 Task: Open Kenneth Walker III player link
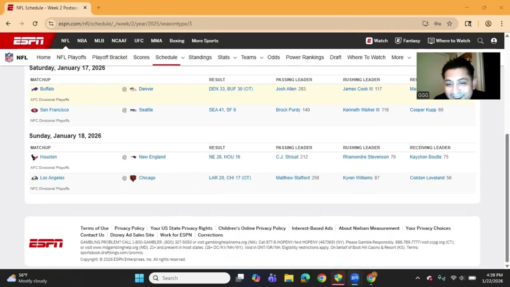tap(361, 110)
